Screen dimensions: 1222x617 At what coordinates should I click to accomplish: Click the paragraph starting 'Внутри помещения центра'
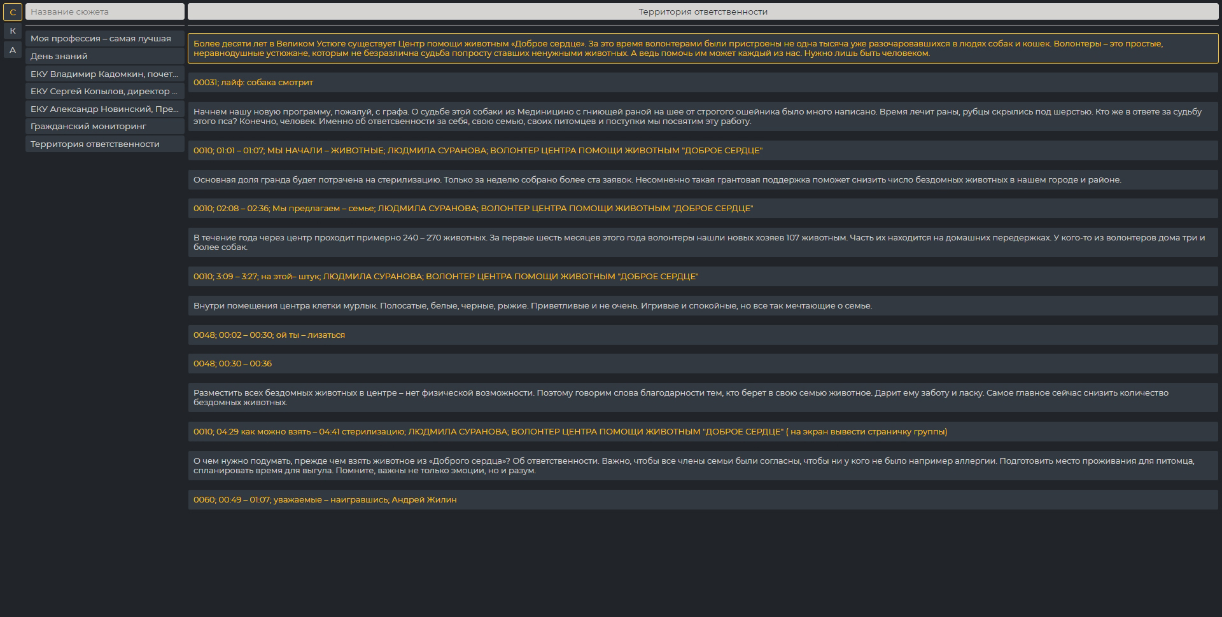(703, 306)
